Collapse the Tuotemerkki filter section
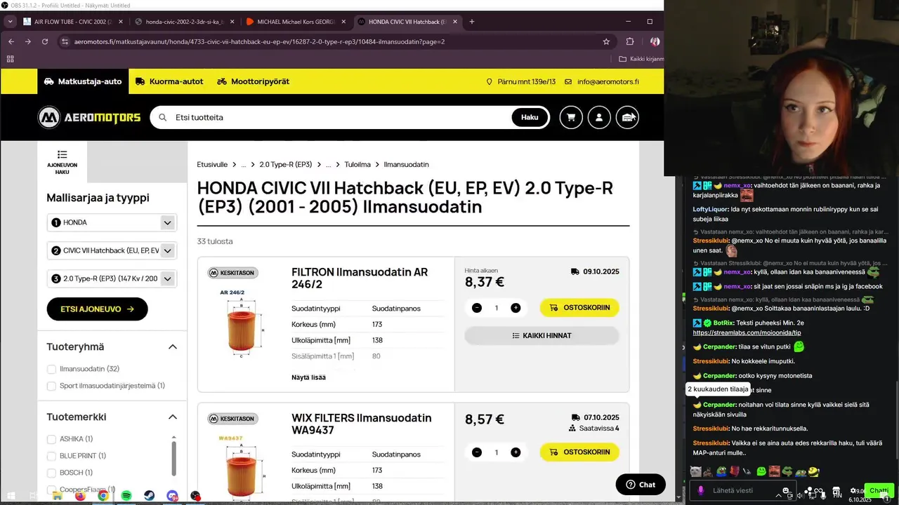Screen dimensions: 899x505 [173, 417]
